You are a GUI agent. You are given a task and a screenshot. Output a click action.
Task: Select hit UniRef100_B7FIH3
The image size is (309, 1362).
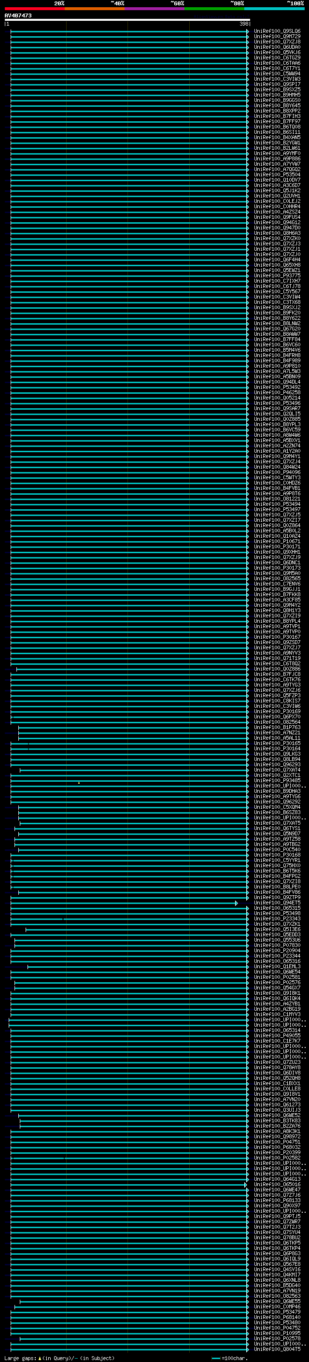click(x=277, y=116)
